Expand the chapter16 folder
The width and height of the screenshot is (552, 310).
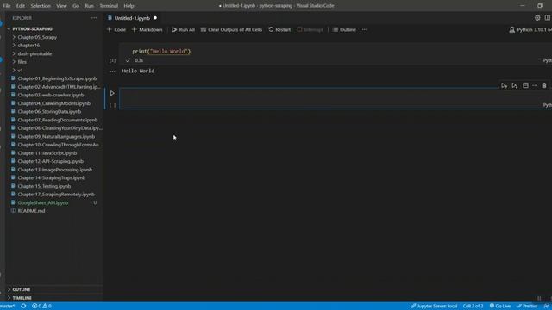28,46
